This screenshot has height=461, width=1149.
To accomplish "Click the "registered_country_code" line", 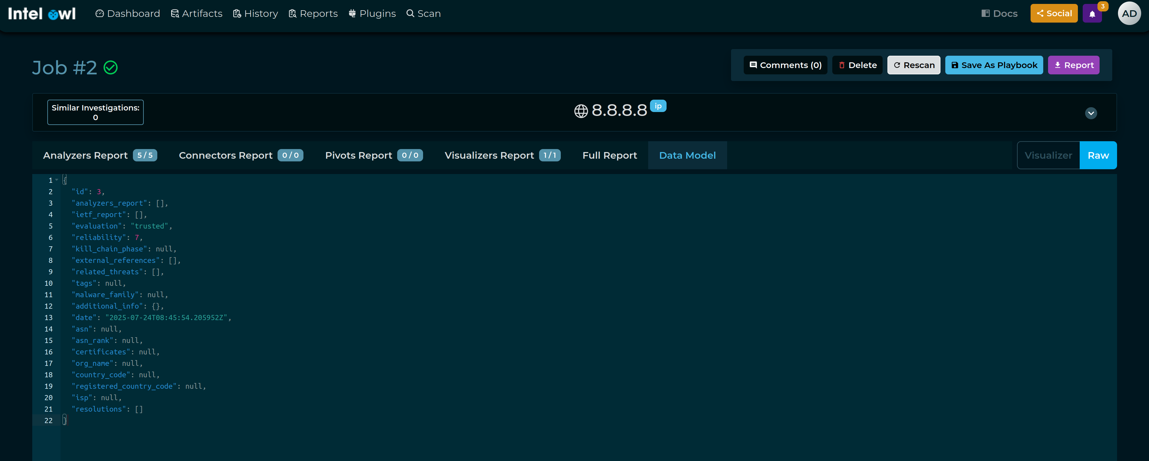I will click(x=139, y=387).
